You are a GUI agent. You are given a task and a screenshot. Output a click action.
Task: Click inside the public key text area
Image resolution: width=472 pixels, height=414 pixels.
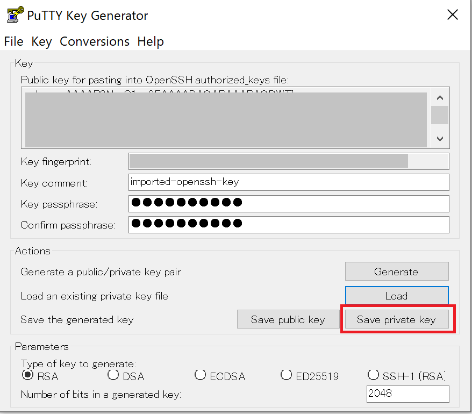click(x=226, y=118)
